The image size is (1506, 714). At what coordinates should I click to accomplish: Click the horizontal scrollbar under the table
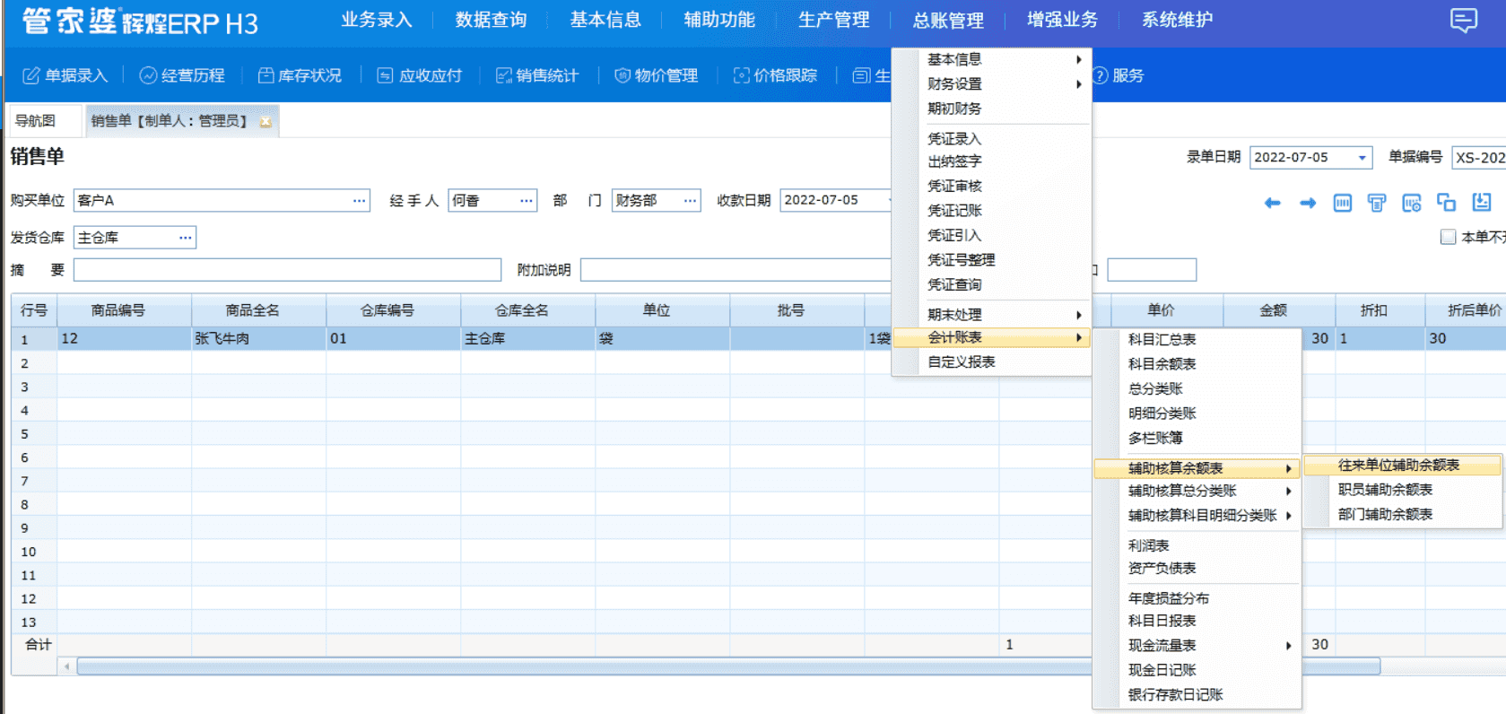[728, 666]
